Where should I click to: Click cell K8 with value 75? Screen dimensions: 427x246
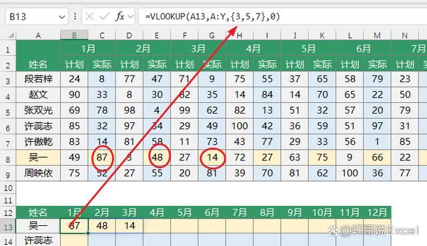(x=322, y=157)
